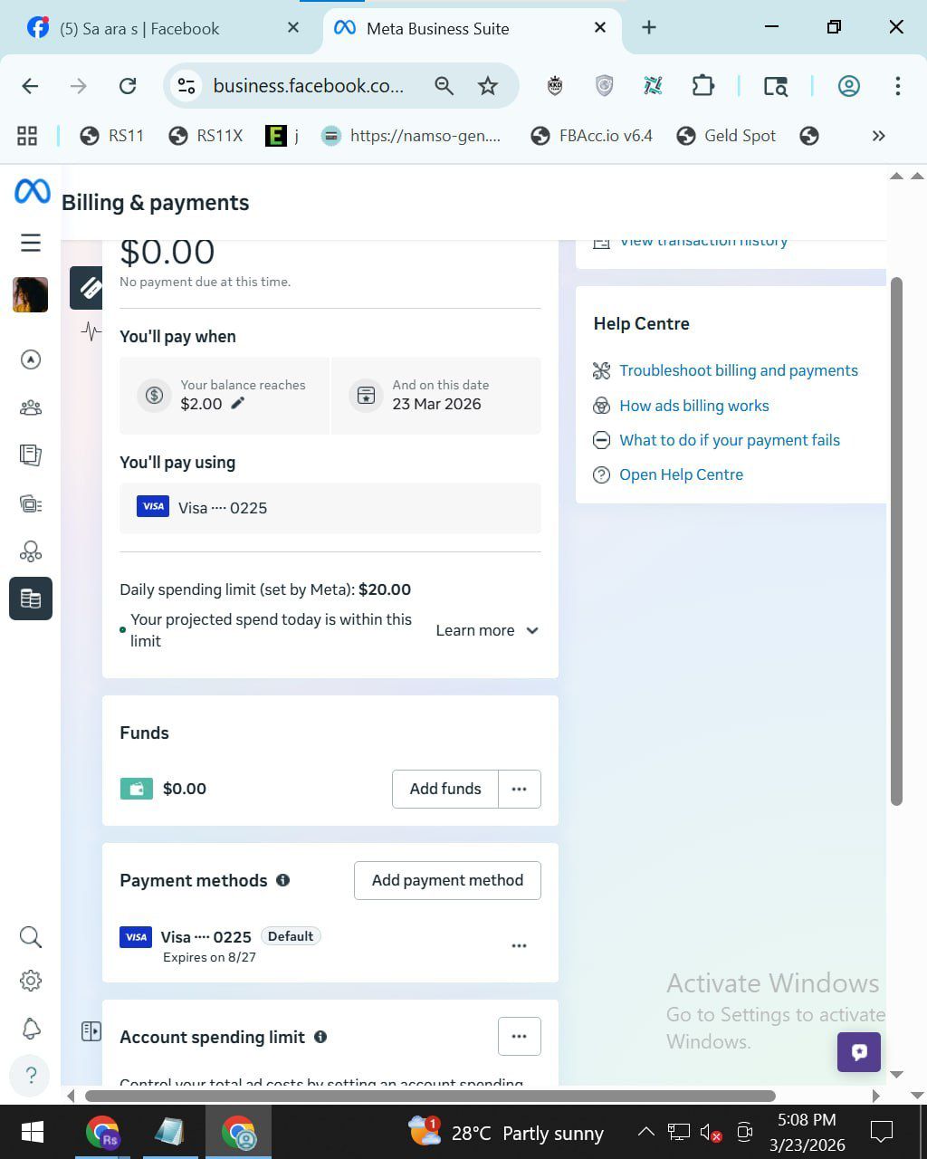The width and height of the screenshot is (927, 1159).
Task: Open How ads billing works link
Action: pyautogui.click(x=694, y=406)
